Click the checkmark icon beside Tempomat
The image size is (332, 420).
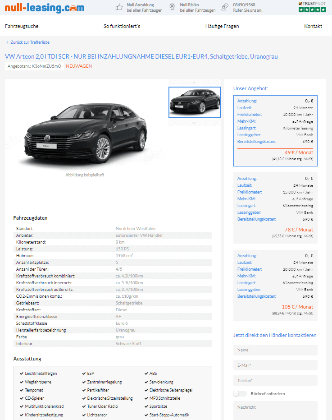point(22,390)
